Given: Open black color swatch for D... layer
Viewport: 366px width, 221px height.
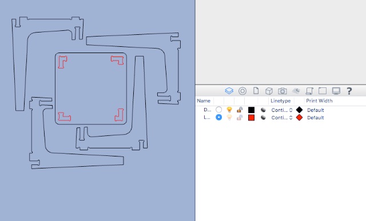Looking at the screenshot, I should [251, 110].
